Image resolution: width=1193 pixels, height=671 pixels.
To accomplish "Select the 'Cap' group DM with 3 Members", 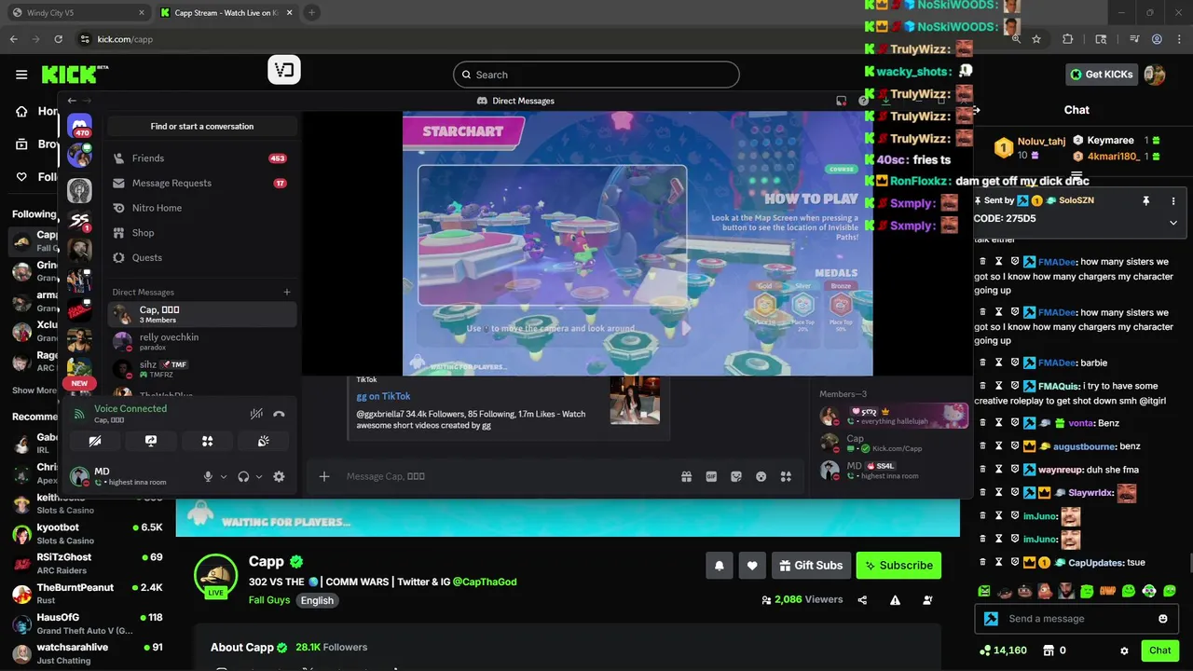I will pos(201,314).
